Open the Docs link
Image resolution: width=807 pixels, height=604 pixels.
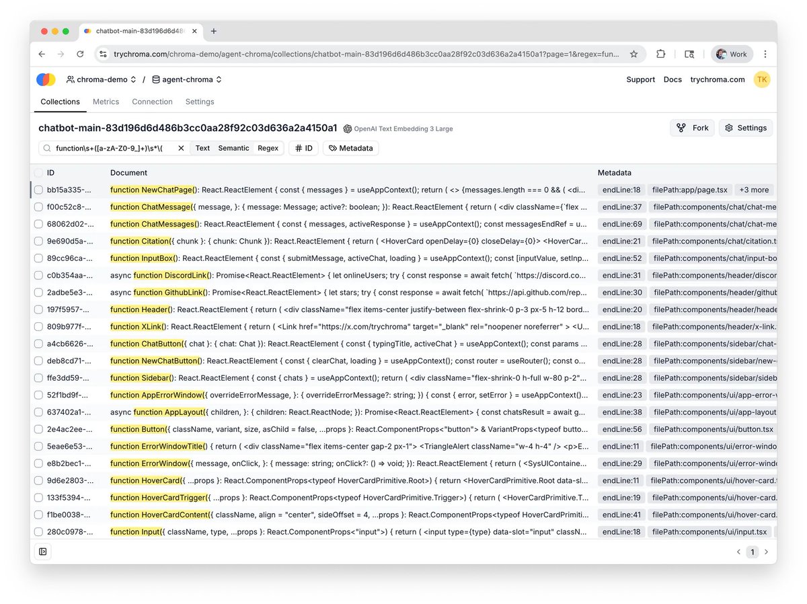click(x=672, y=79)
